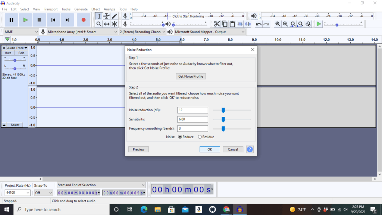Screen dimensions: 382x215
Task: Mute the Audio Track
Action: point(8,53)
